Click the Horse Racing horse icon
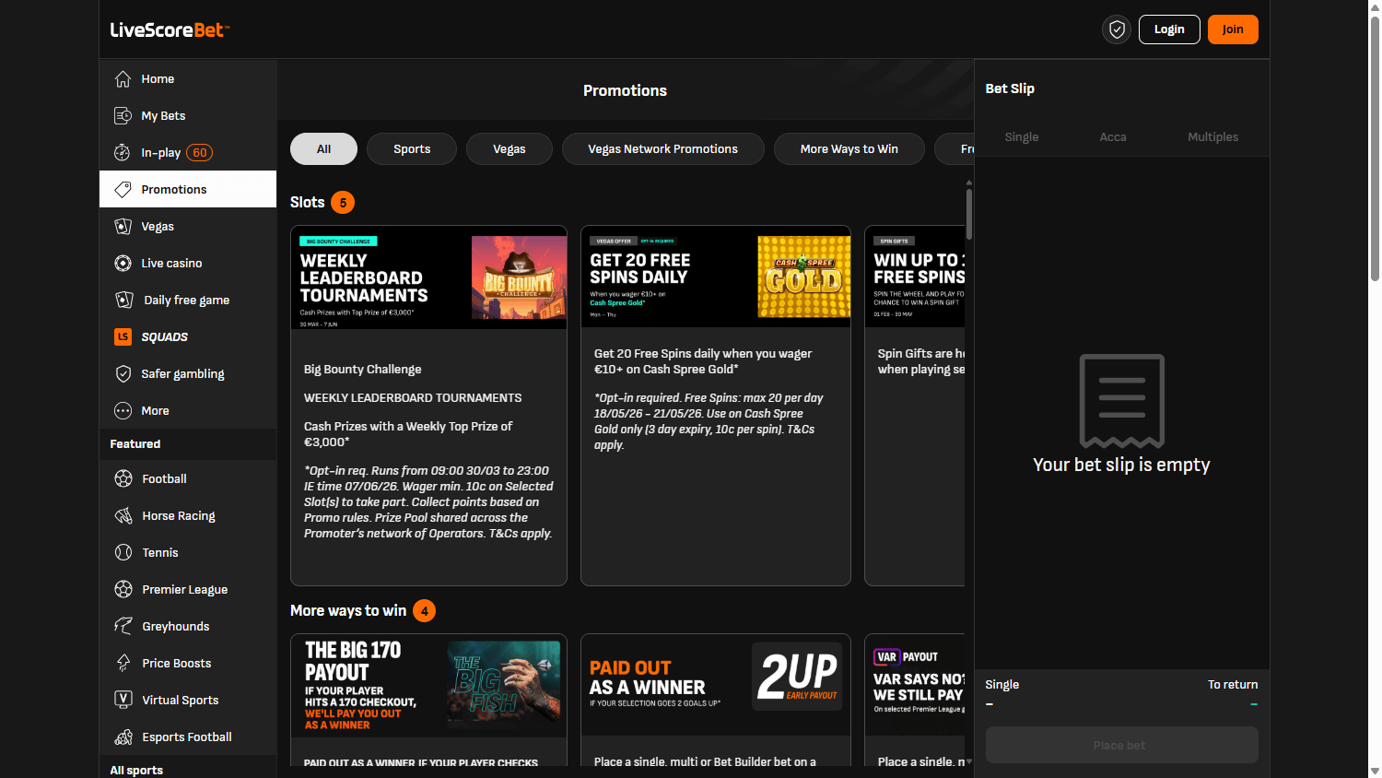 coord(123,515)
